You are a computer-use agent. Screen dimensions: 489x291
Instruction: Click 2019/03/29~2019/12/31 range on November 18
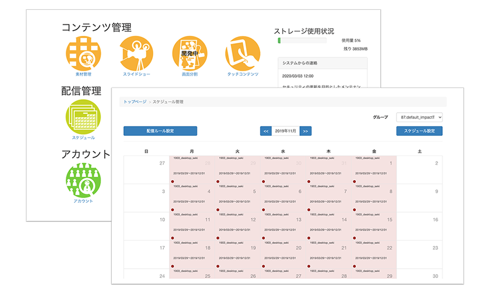189,258
